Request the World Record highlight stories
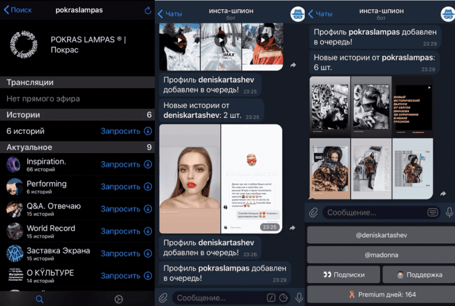455x306 pixels. click(x=126, y=231)
